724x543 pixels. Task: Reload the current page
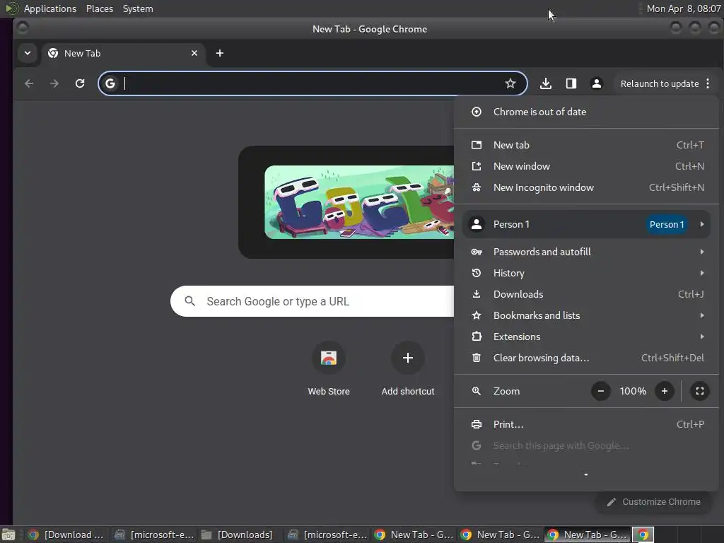point(80,83)
